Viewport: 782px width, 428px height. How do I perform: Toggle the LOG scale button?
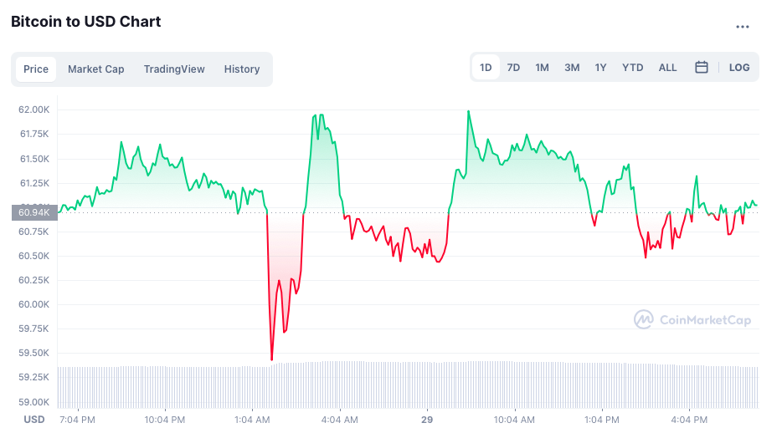pos(739,68)
